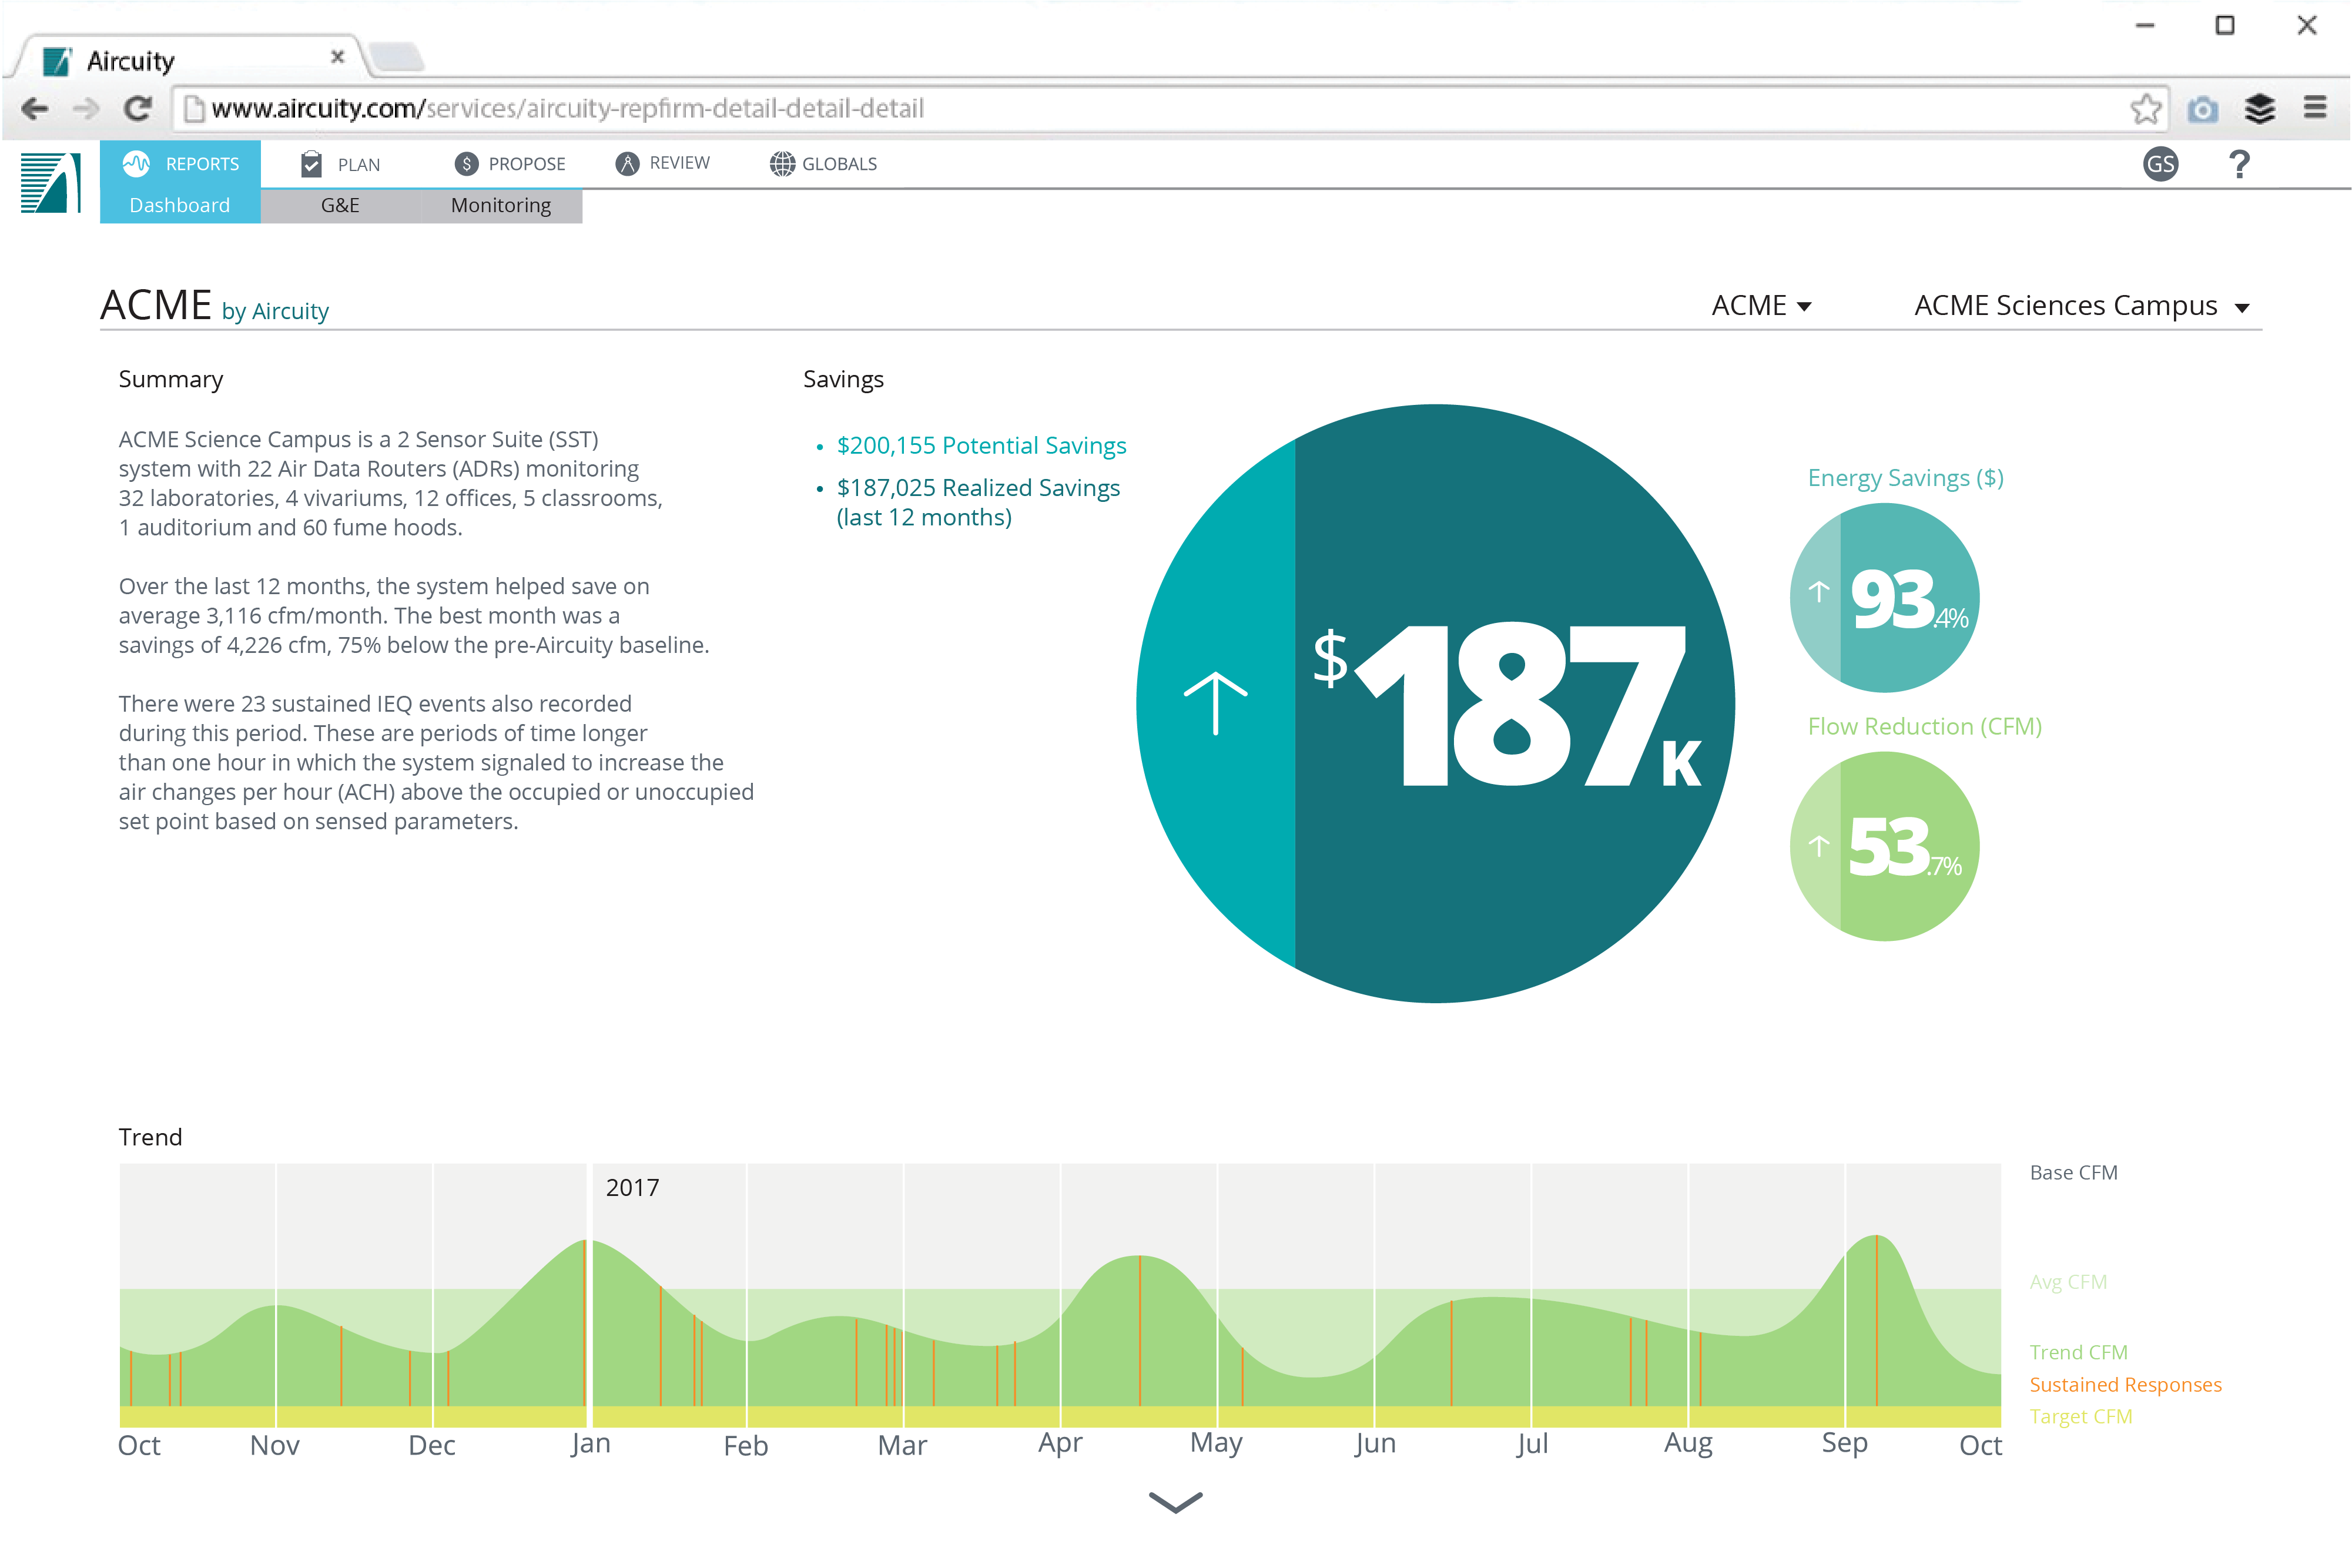Open help with the question mark icon
Screen dimensions: 2352x1568
pos(2239,164)
